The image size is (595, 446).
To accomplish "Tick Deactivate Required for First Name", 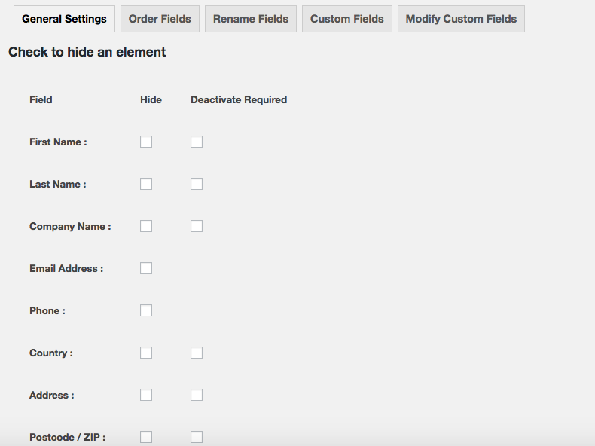I will pos(197,142).
